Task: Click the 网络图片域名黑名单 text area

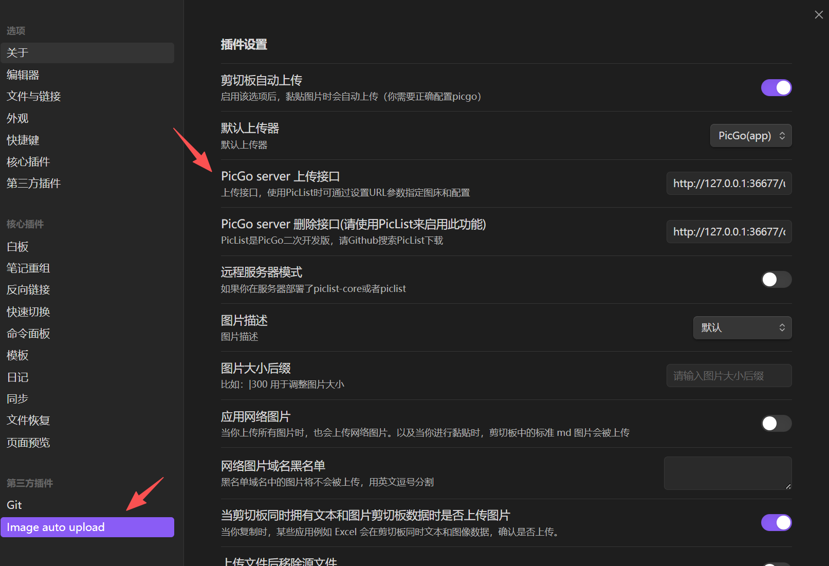Action: click(727, 473)
